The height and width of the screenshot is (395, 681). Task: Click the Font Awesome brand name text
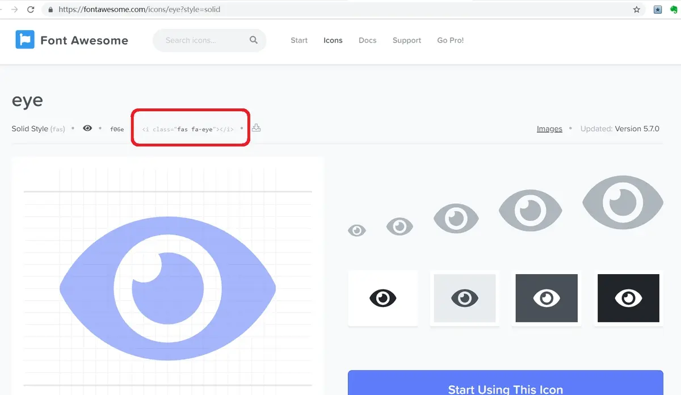[x=84, y=40]
